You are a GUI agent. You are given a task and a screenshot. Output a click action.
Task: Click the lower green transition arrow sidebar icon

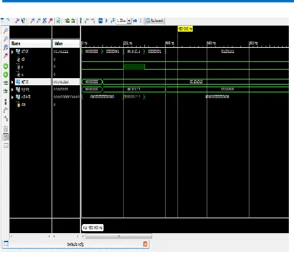pyautogui.click(x=6, y=91)
